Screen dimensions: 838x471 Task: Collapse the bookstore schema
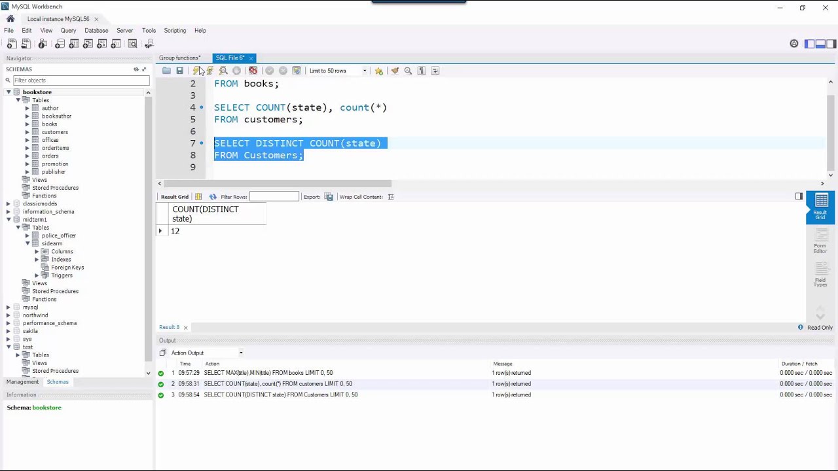click(9, 92)
